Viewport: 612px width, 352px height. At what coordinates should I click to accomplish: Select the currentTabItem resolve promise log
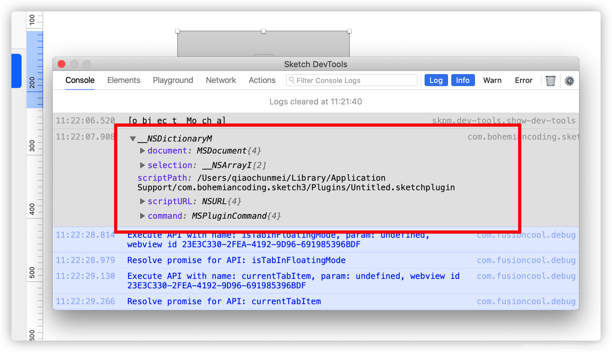(224, 301)
